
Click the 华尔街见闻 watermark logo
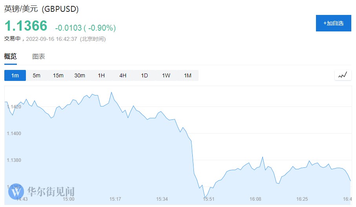(x=41, y=192)
